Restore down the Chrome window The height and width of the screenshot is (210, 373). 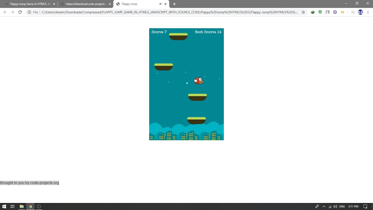357,3
